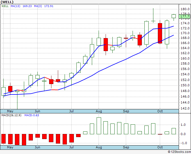Click Jul on the MACD date axis
Viewport: 191px width, 154px height.
click(x=71, y=147)
